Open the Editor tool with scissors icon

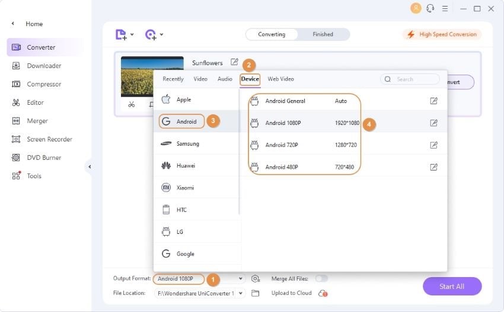tap(28, 102)
